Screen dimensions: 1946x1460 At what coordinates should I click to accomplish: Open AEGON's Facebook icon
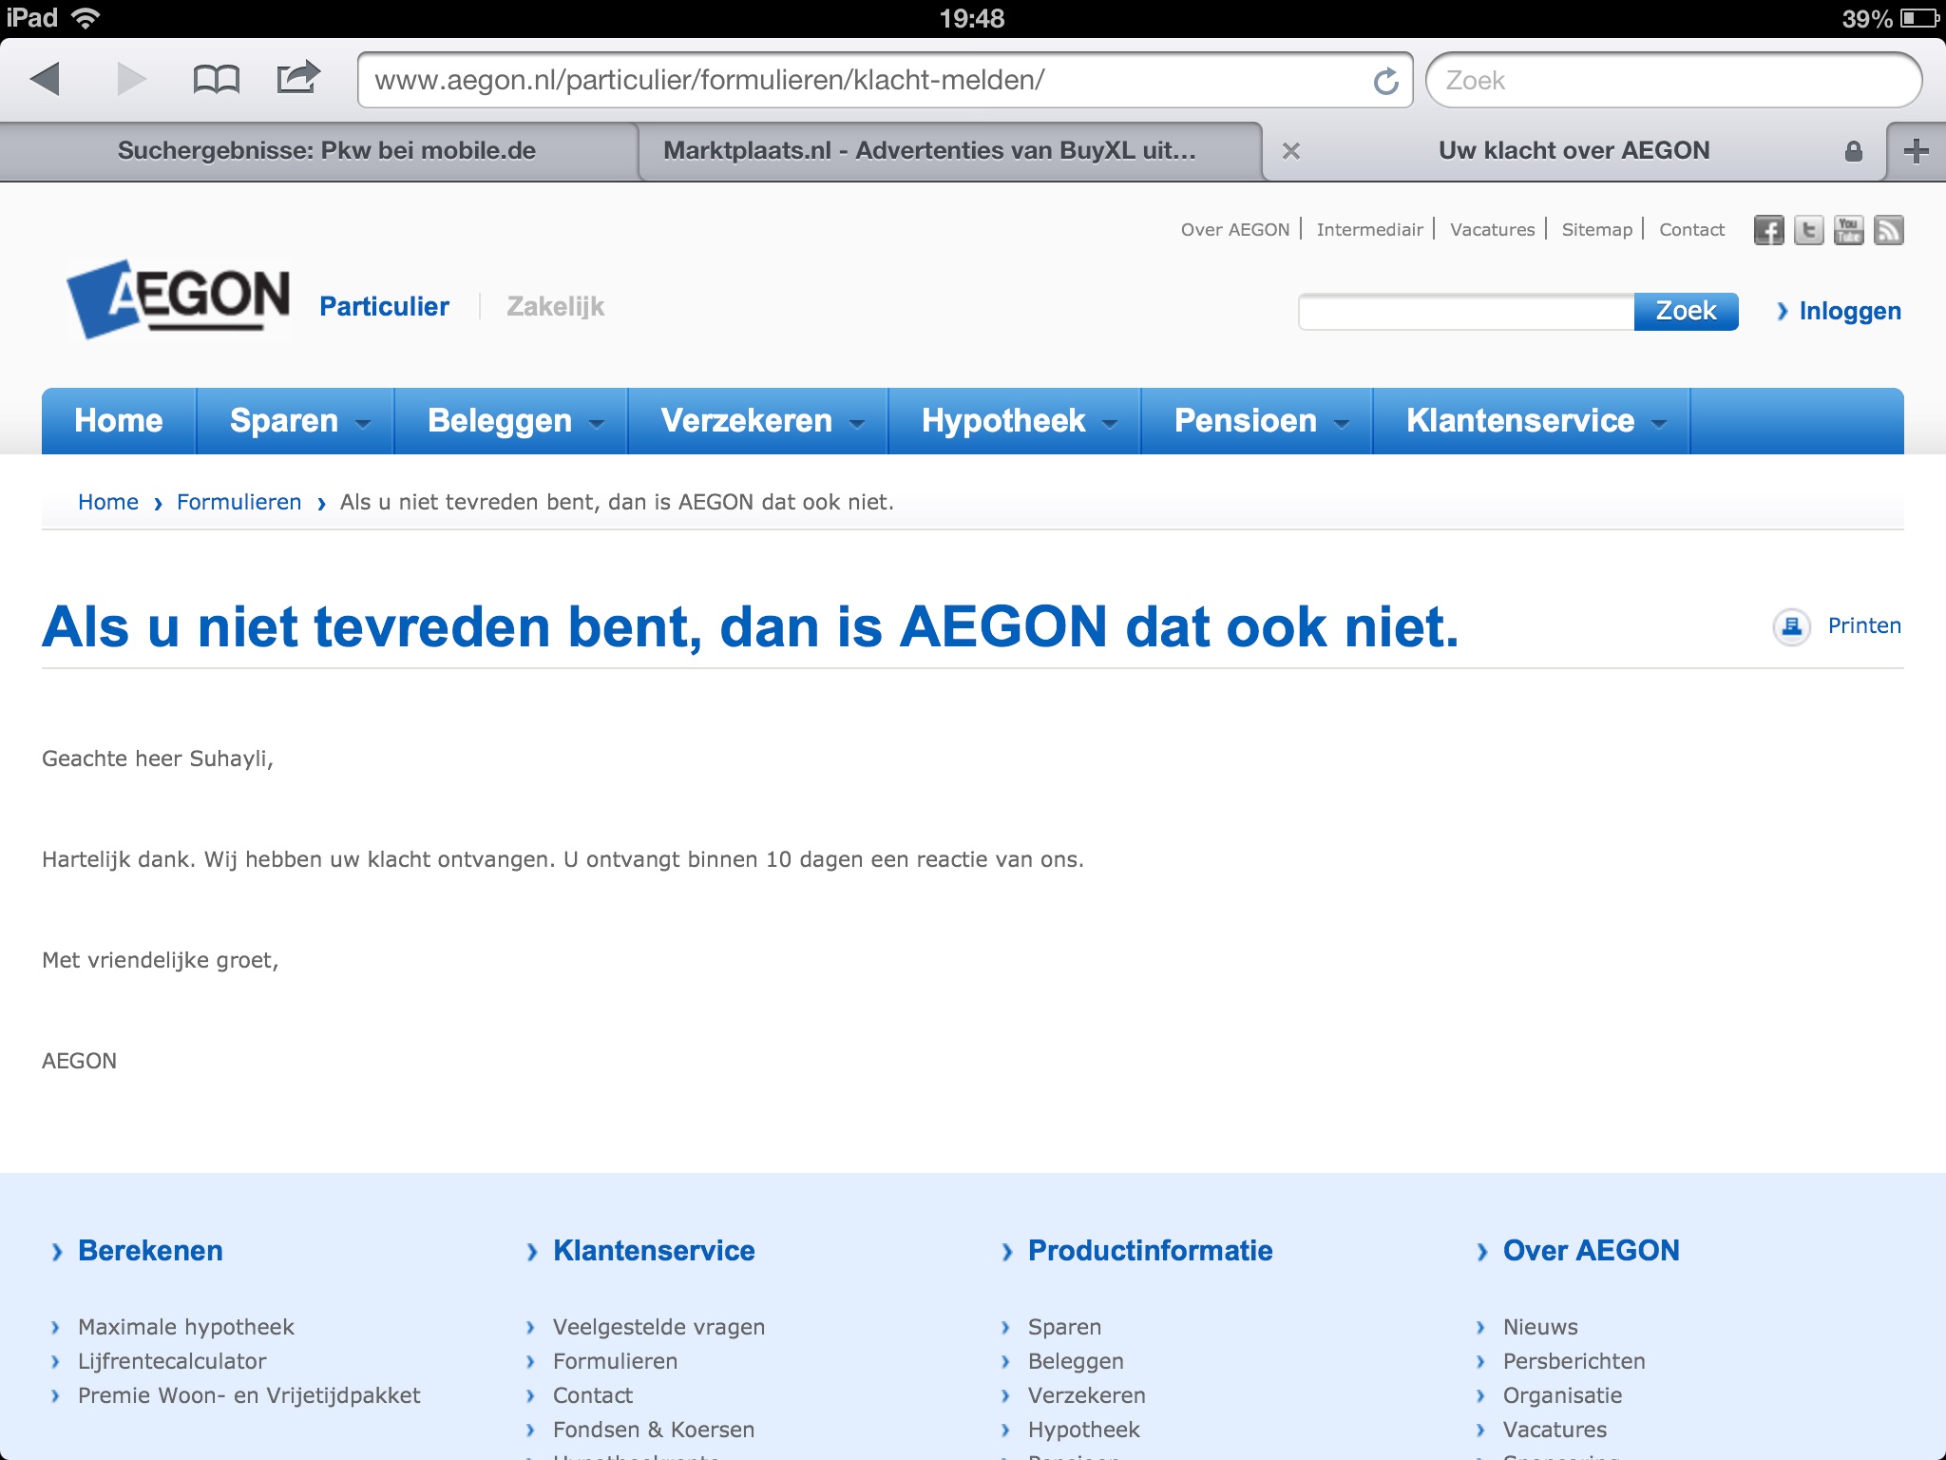click(1768, 231)
